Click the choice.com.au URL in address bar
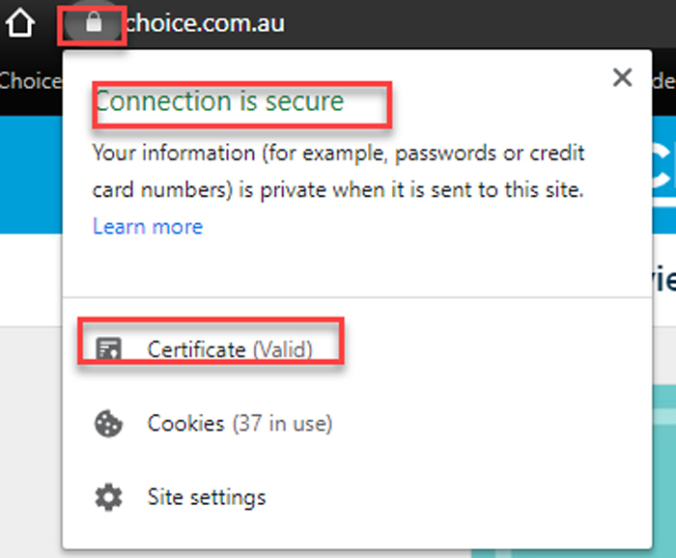 [206, 22]
